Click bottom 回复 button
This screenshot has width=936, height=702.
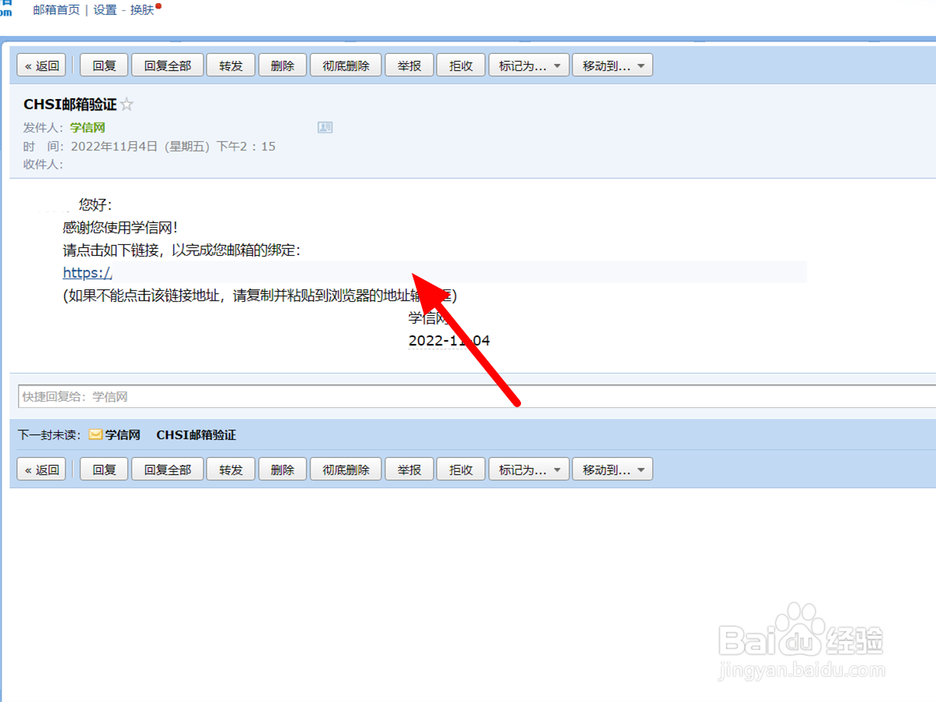[105, 470]
